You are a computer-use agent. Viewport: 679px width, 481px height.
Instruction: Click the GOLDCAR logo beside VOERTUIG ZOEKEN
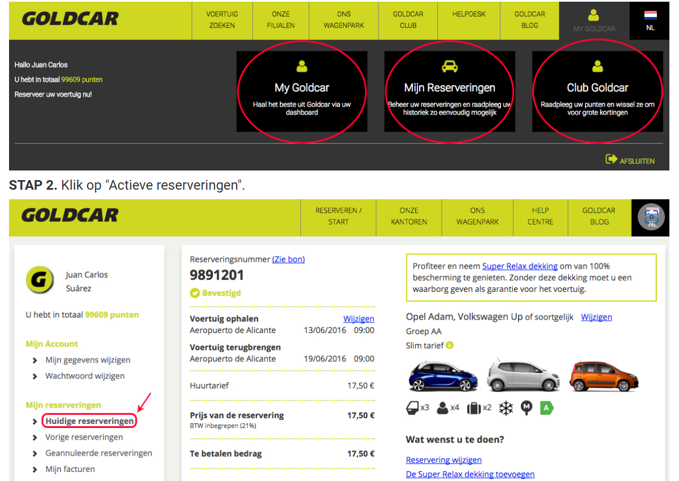70,19
